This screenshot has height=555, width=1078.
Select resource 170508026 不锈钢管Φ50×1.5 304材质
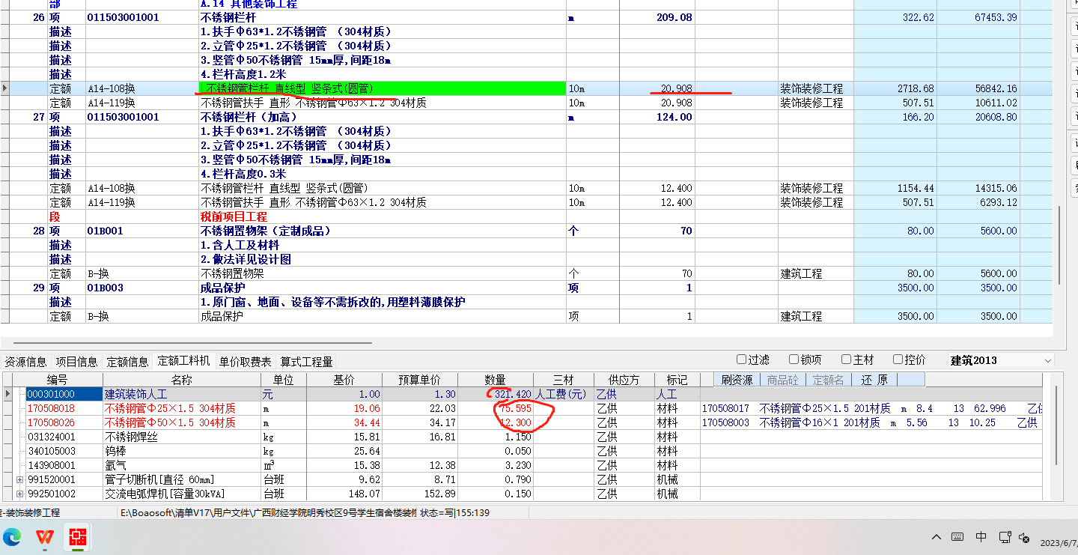[x=170, y=422]
